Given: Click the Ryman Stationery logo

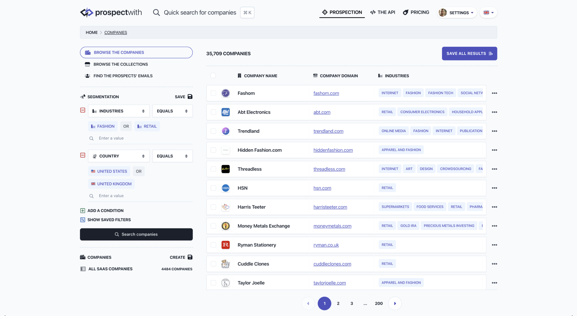Looking at the screenshot, I should click(x=226, y=245).
